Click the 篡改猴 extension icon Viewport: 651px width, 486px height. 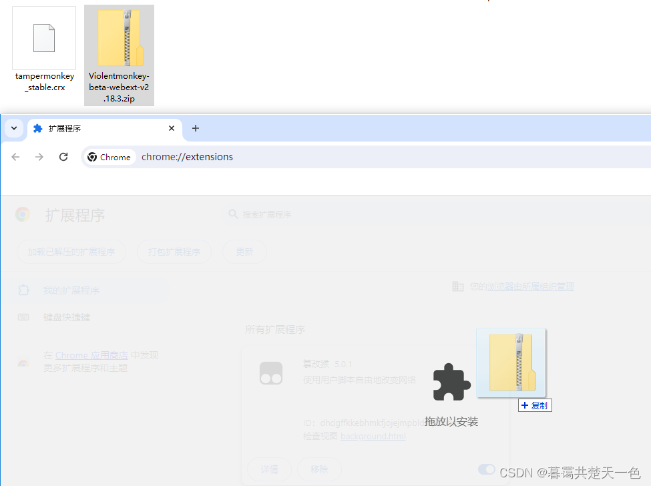pos(271,373)
